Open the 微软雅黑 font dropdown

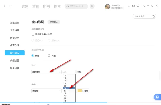pyautogui.click(x=46, y=72)
